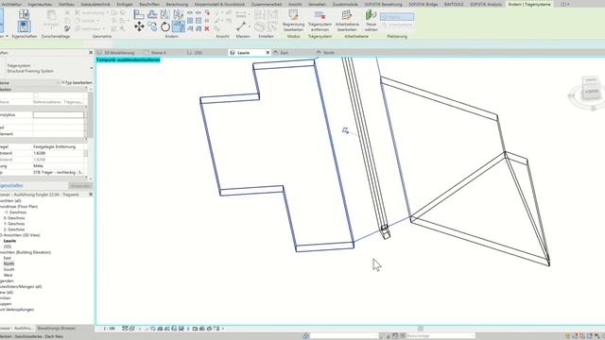Select the Mirror draw axis tool
Viewport: 605px width, 340px height.
178,15
